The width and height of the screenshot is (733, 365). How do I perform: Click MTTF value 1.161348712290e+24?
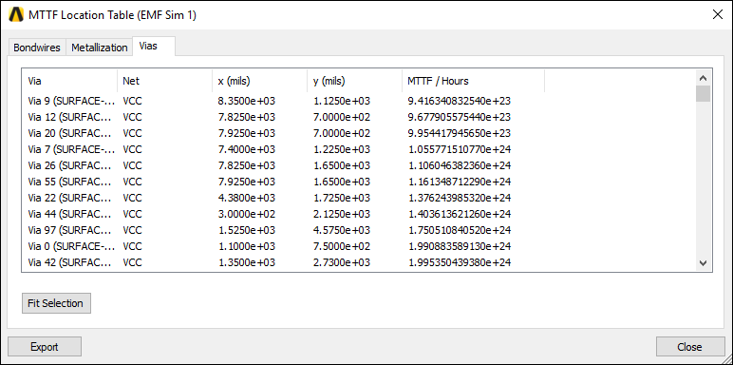459,182
